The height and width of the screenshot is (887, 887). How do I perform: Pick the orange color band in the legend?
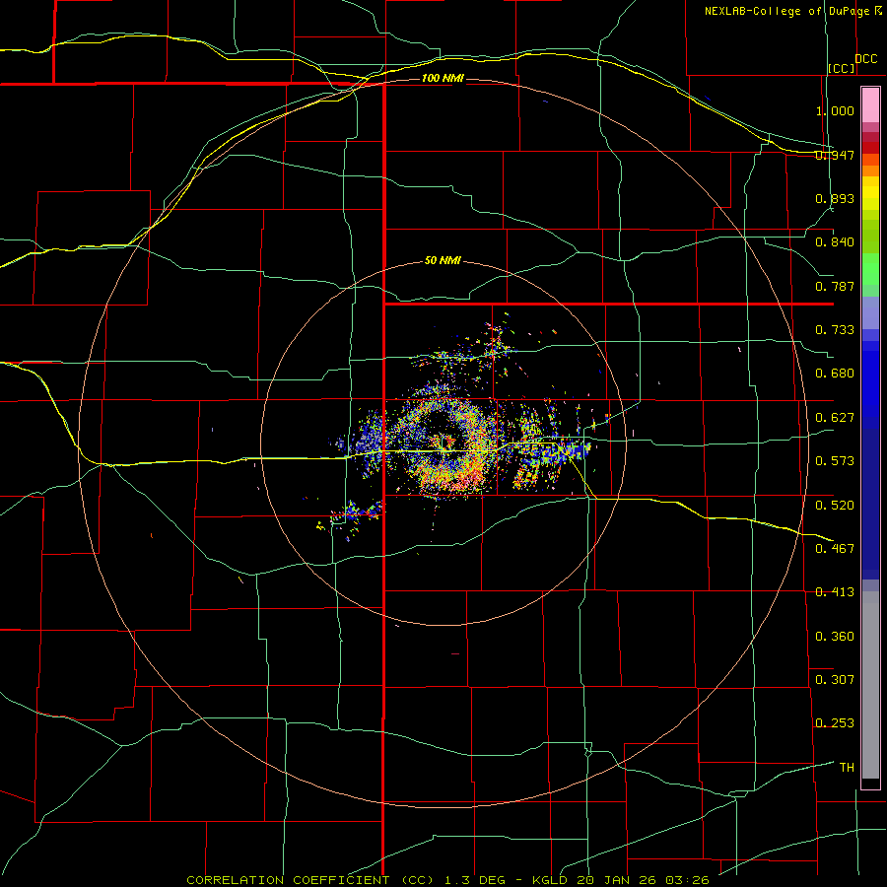870,171
